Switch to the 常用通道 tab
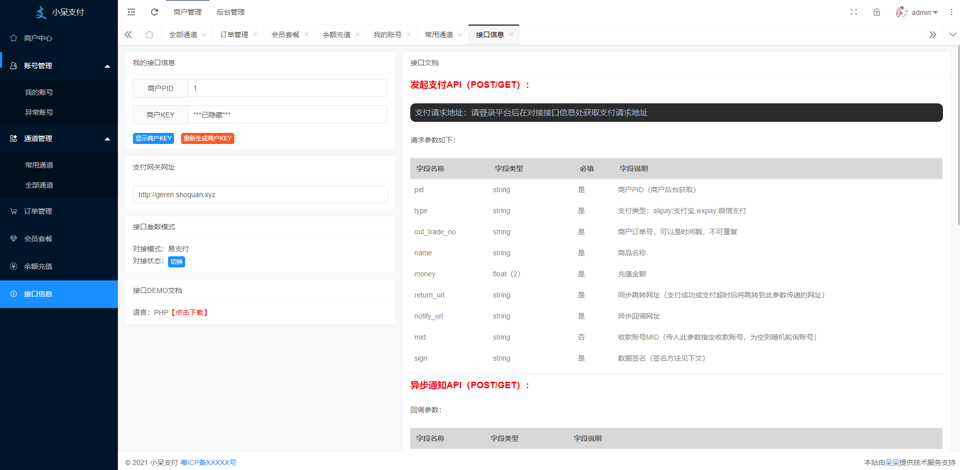 439,35
